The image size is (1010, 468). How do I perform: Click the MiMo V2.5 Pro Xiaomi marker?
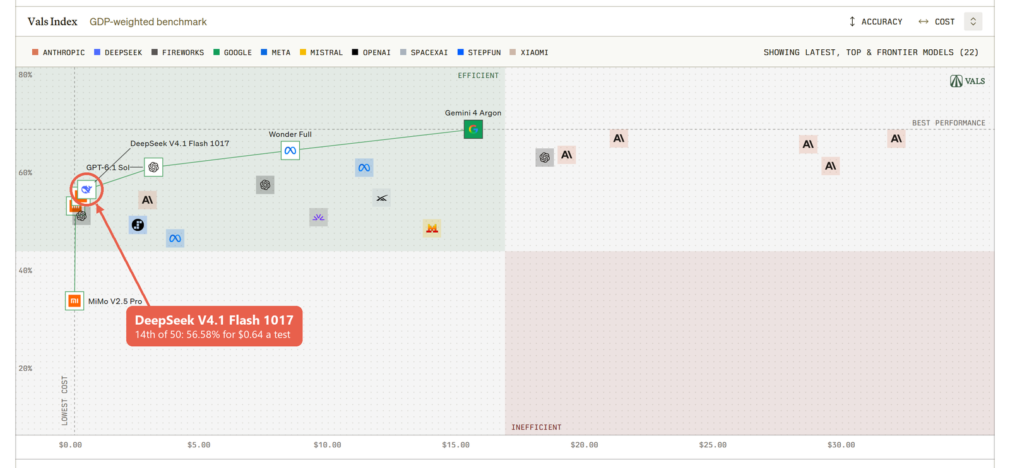tap(74, 301)
